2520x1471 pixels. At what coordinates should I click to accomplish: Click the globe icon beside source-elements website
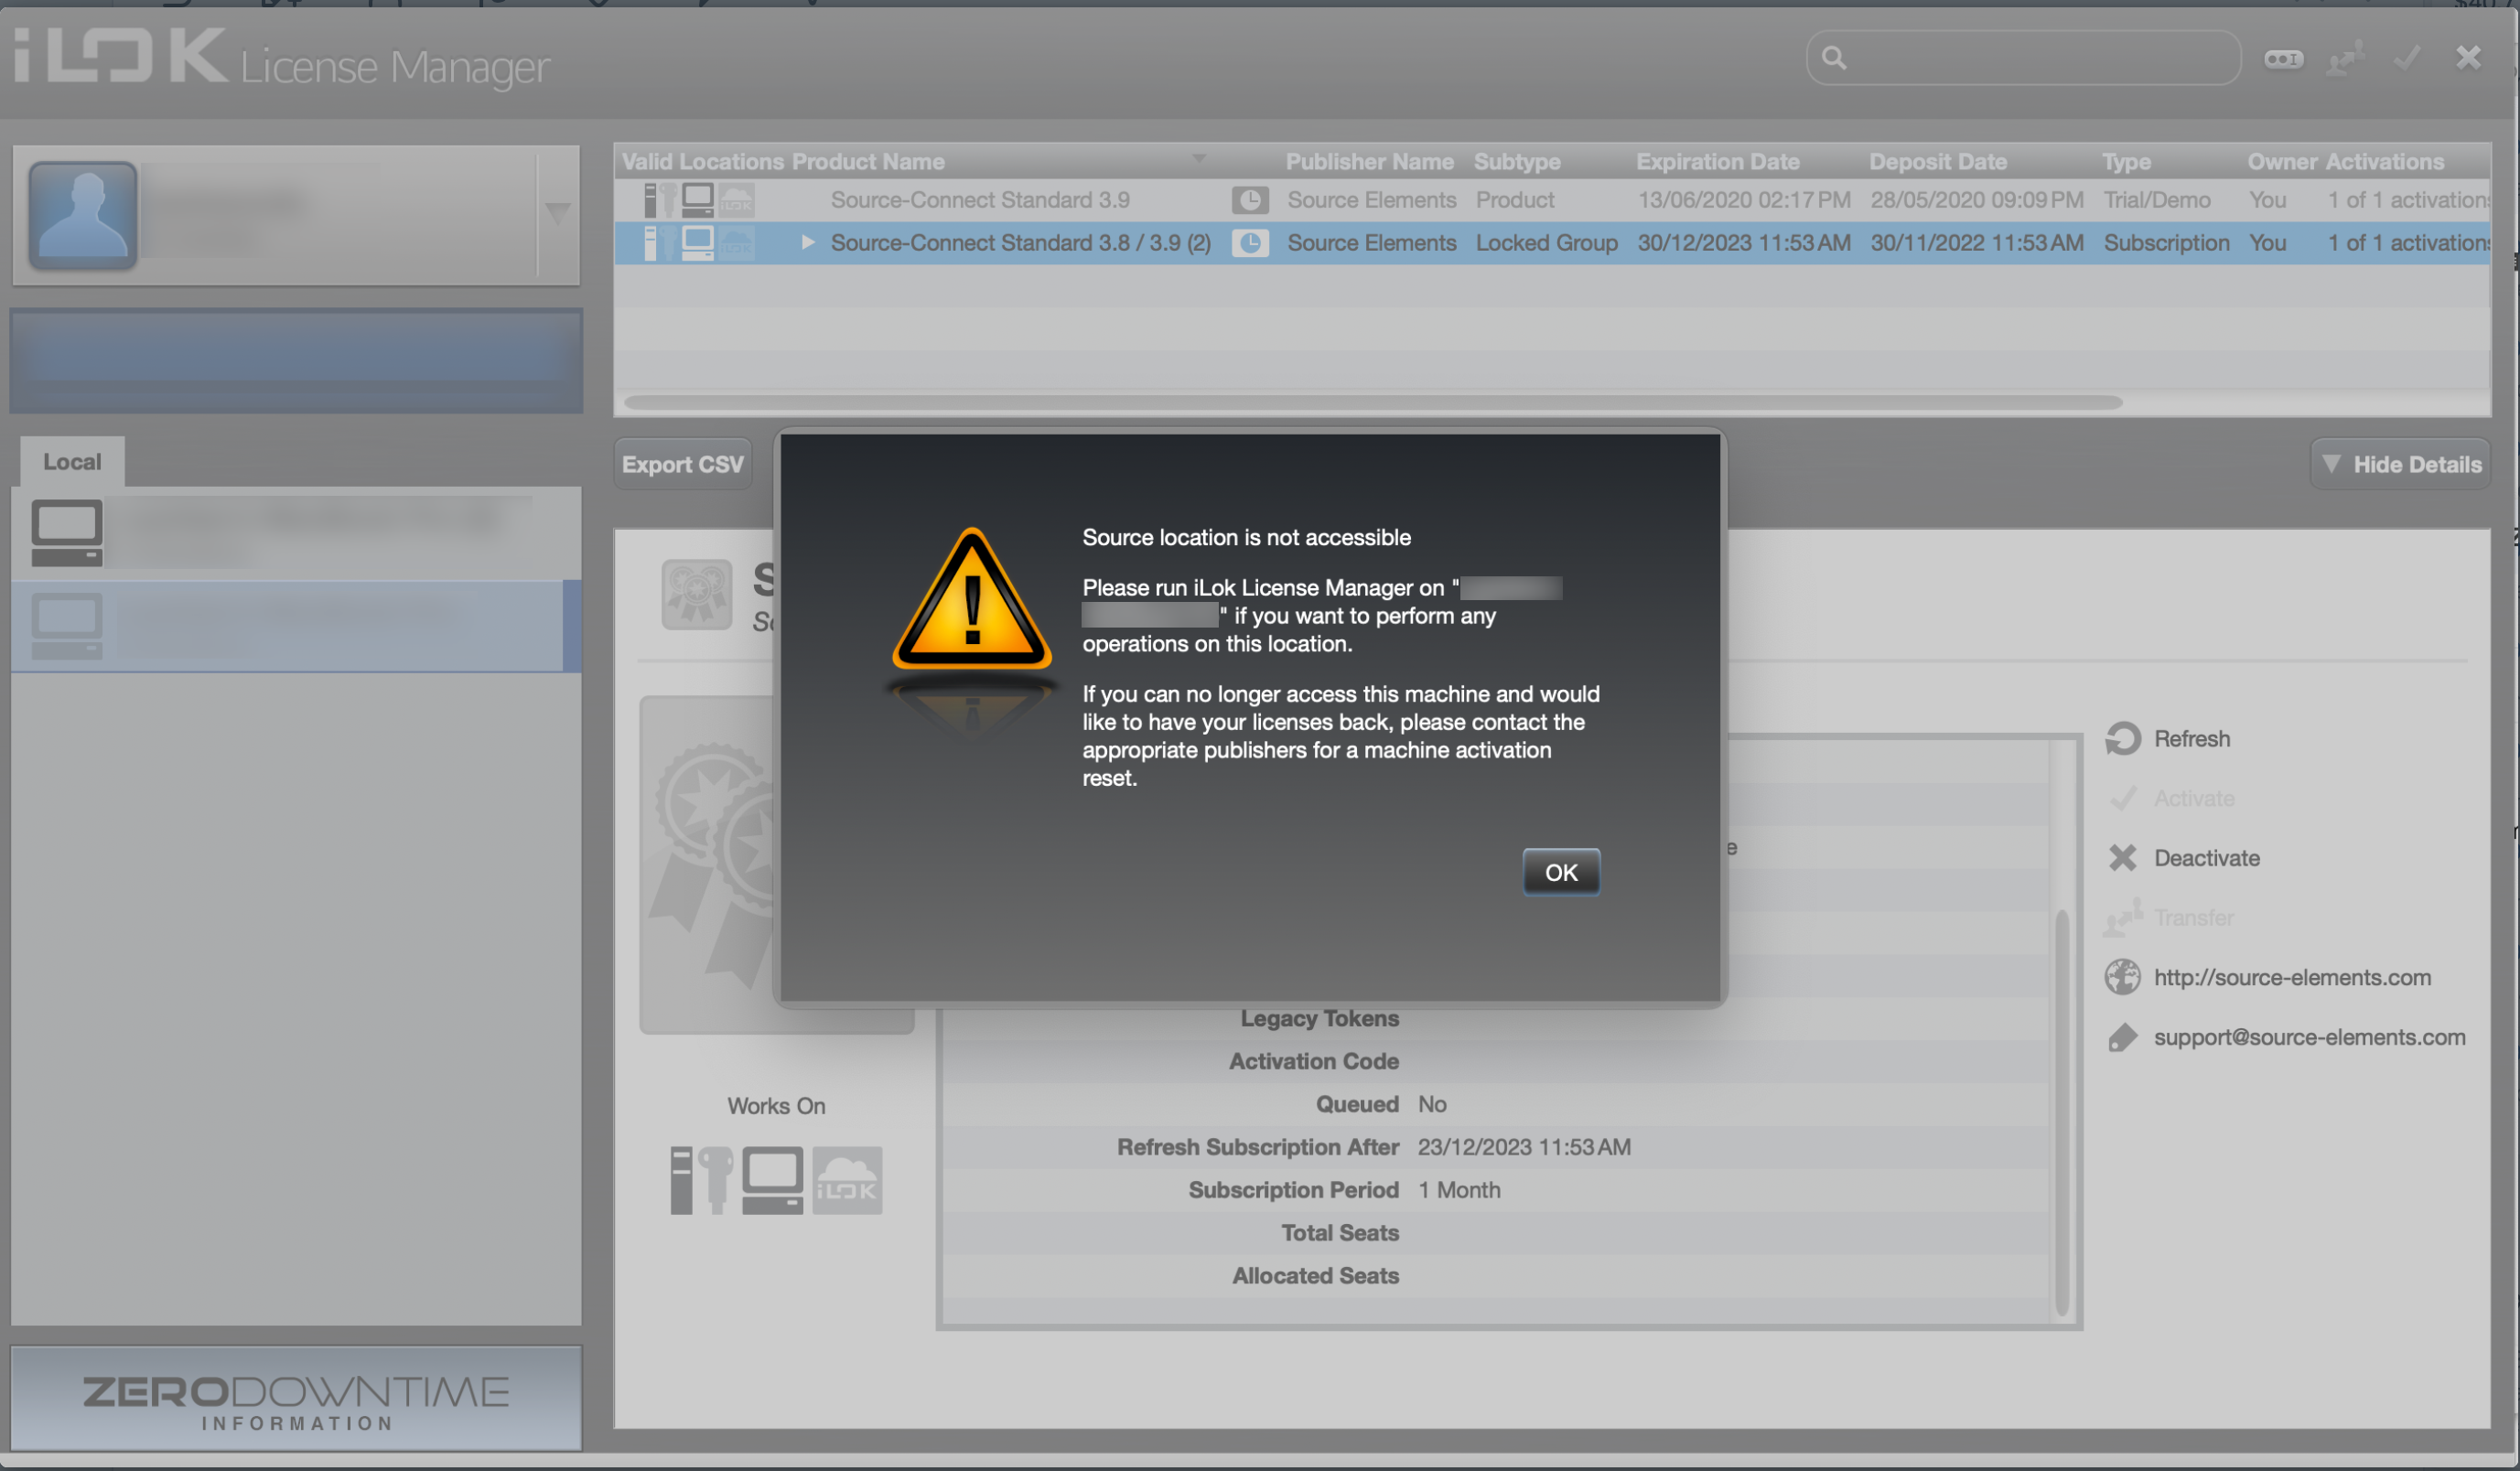[2122, 977]
